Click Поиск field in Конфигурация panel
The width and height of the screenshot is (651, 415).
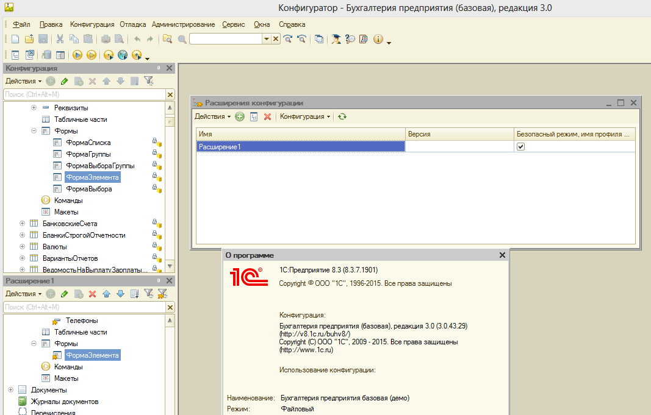[x=85, y=94]
